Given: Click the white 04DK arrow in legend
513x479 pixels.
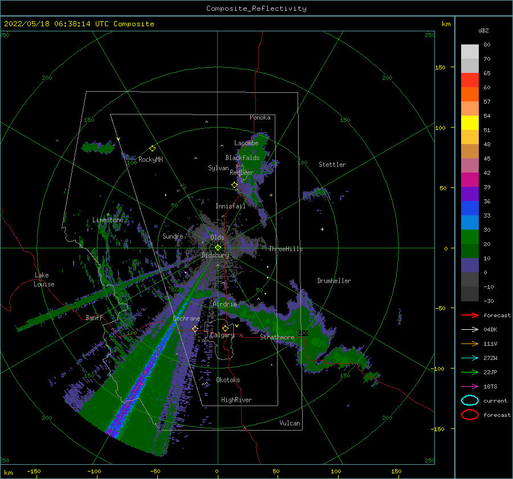Looking at the screenshot, I should point(470,330).
